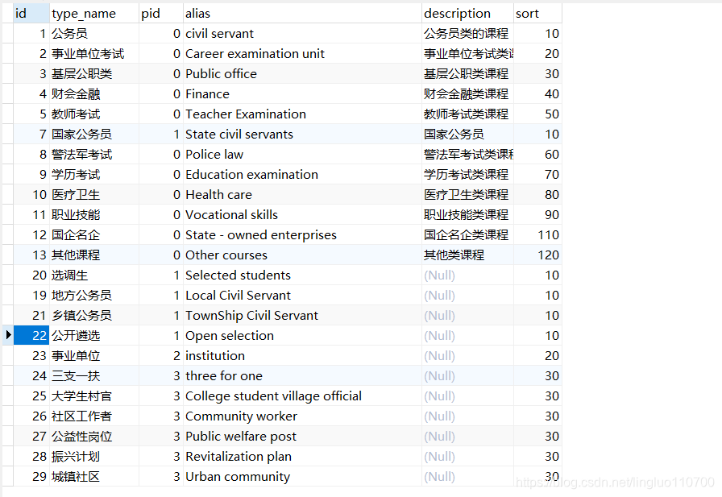The height and width of the screenshot is (497, 722).
Task: Select the alias cell 'Police law'
Action: pyautogui.click(x=302, y=154)
